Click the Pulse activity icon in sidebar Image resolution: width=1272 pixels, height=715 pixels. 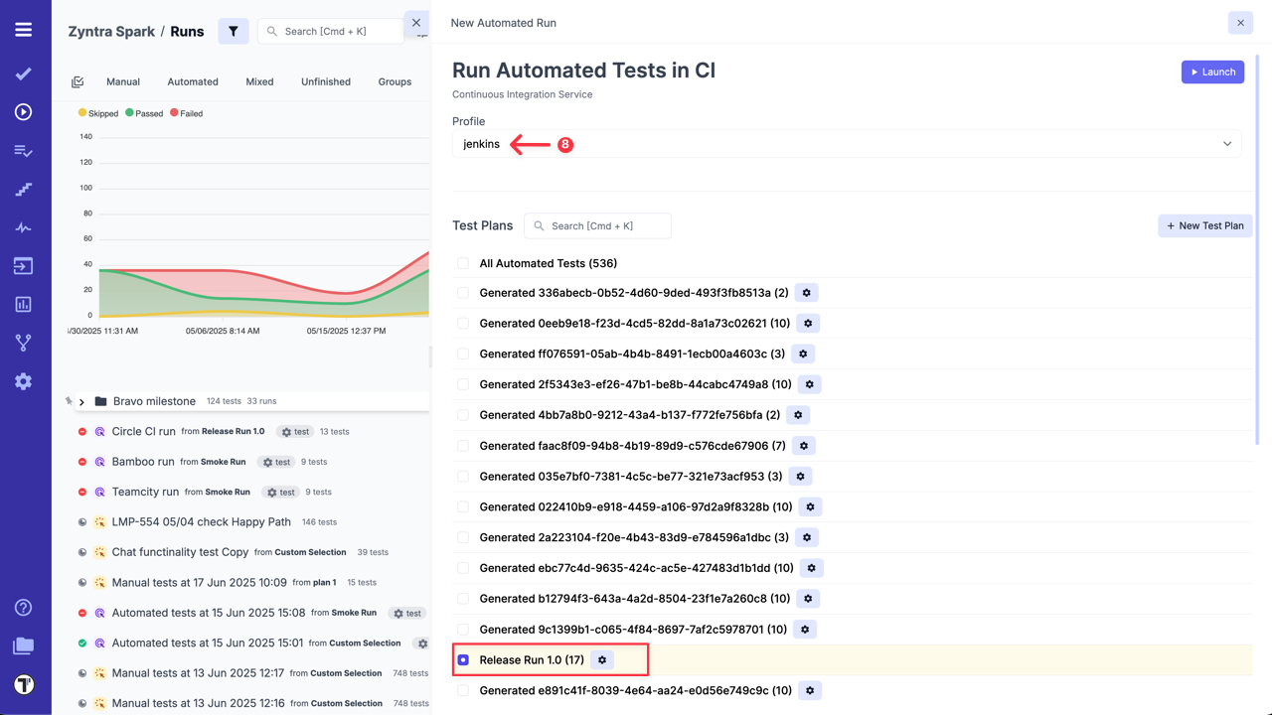coord(24,227)
